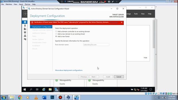
Task: Click the host tray Bluetooth icon
Action: (159, 97)
